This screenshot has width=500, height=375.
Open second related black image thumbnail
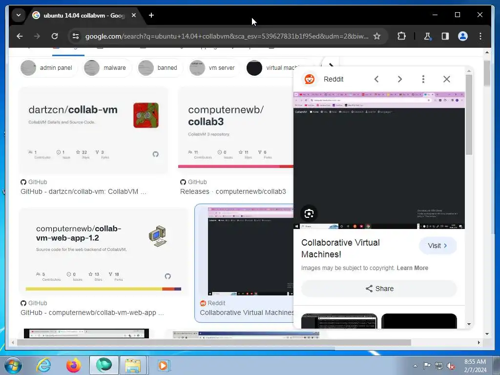(x=419, y=321)
